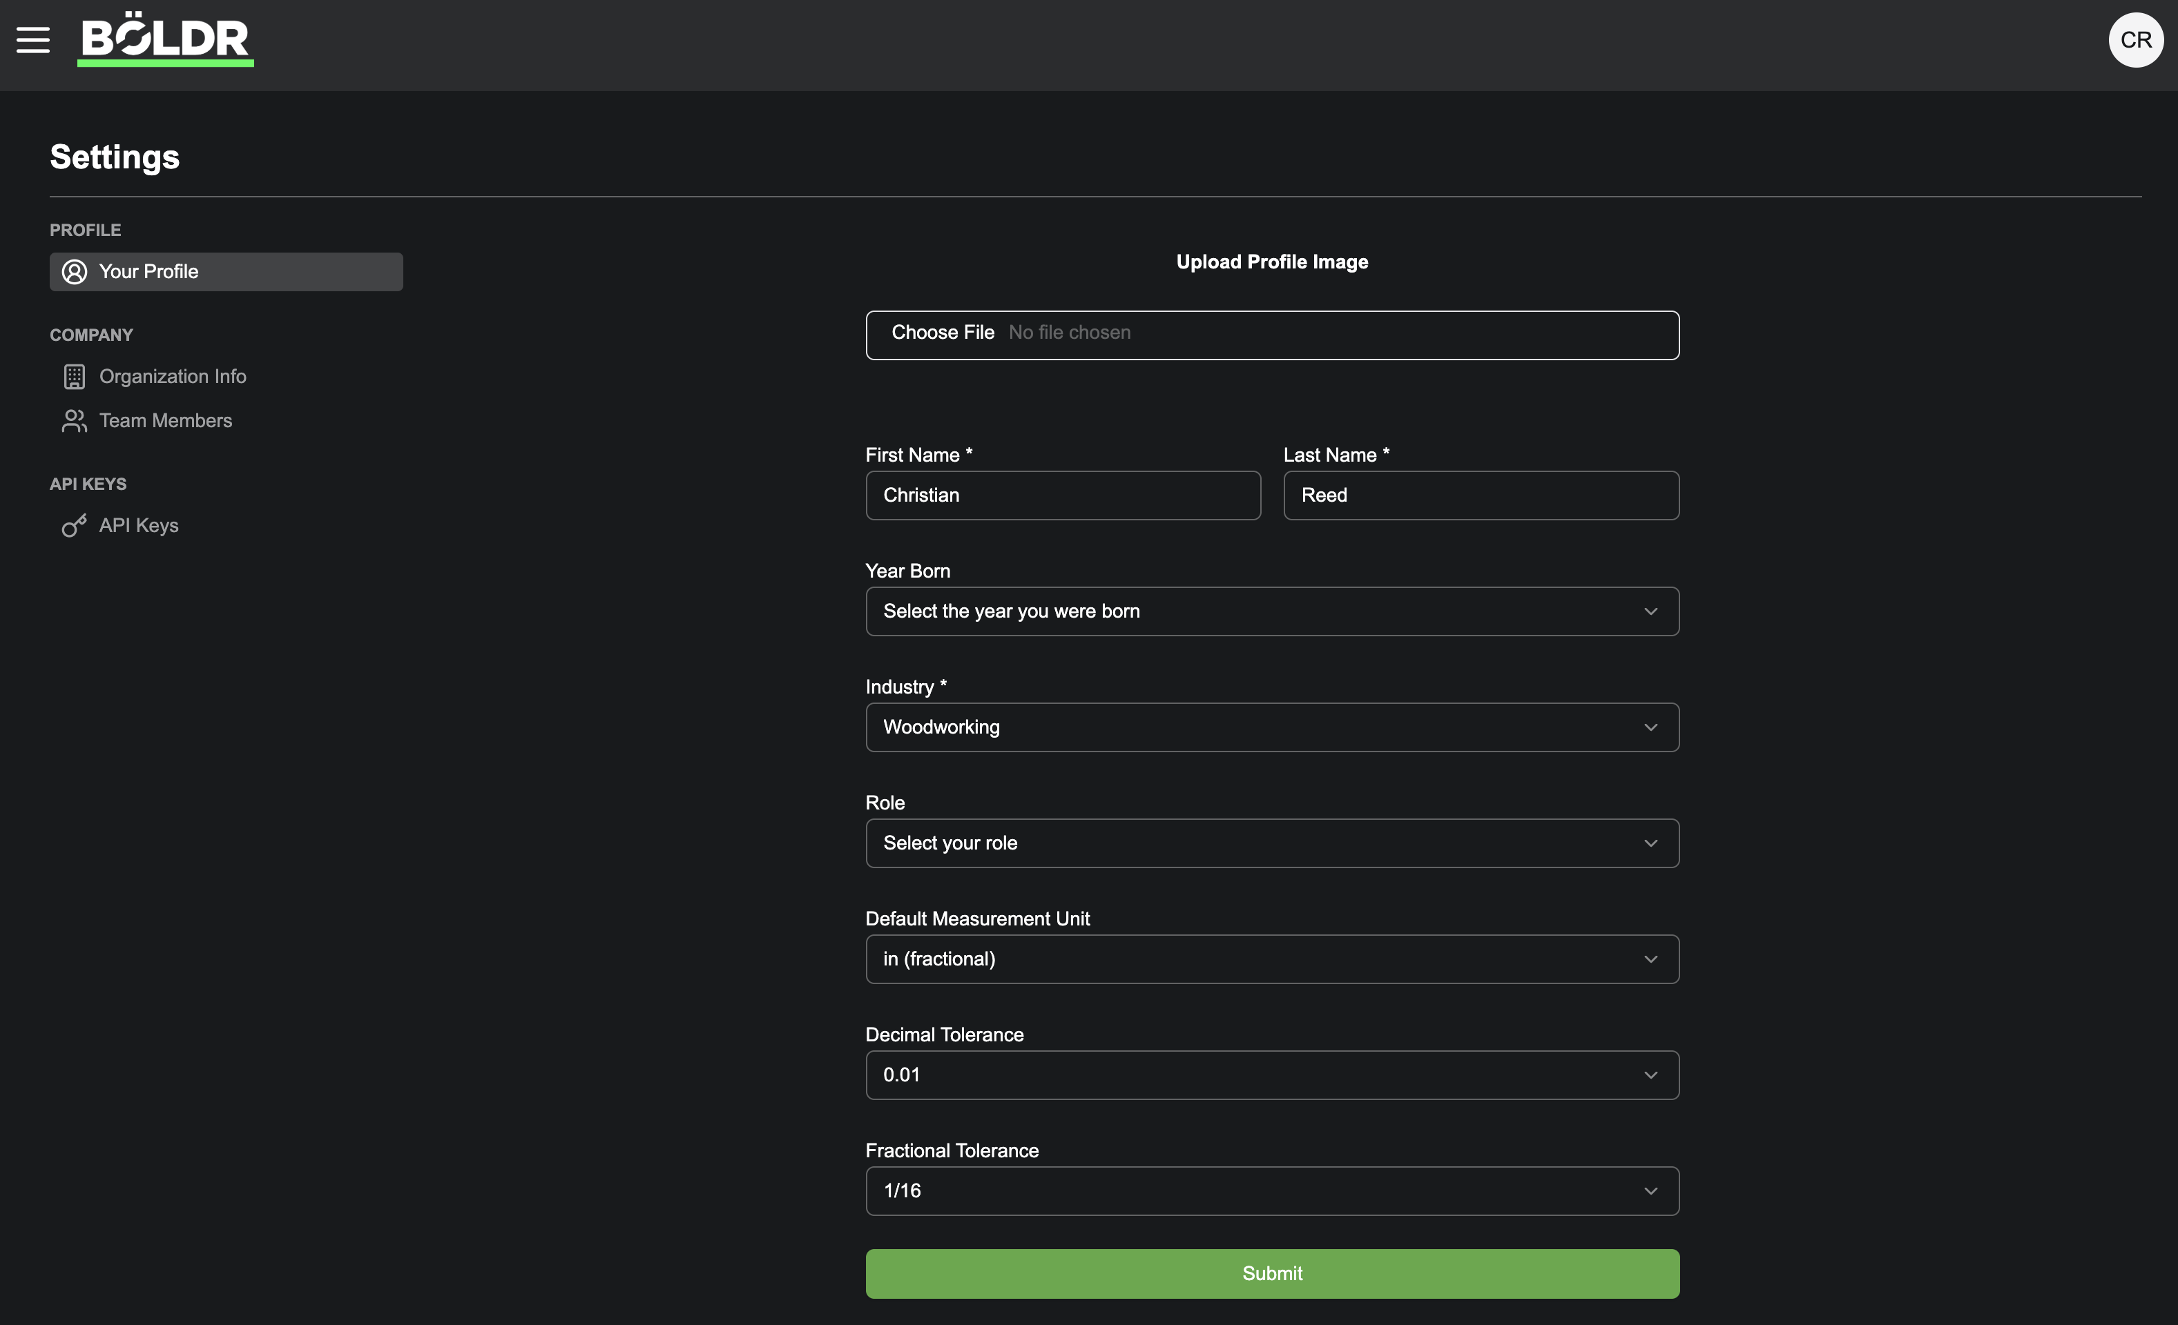The height and width of the screenshot is (1325, 2178).
Task: Click the Year Born label
Action: [x=908, y=571]
